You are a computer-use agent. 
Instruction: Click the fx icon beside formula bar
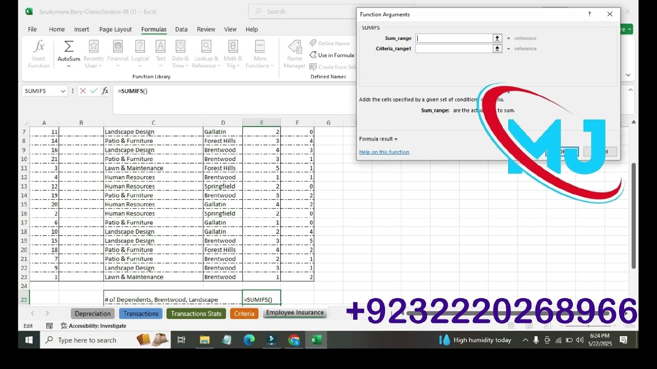105,91
